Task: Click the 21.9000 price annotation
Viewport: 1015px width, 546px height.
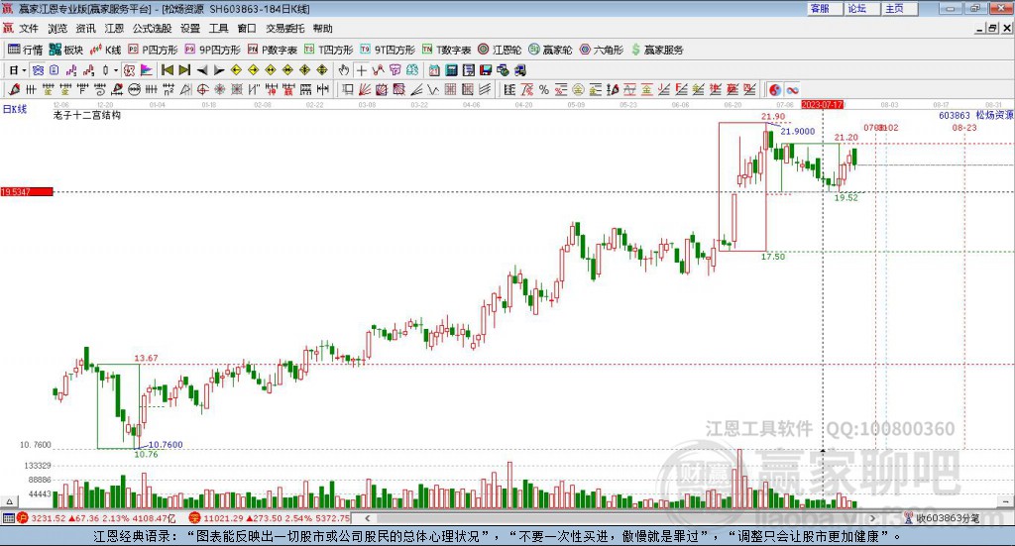Action: click(x=798, y=132)
